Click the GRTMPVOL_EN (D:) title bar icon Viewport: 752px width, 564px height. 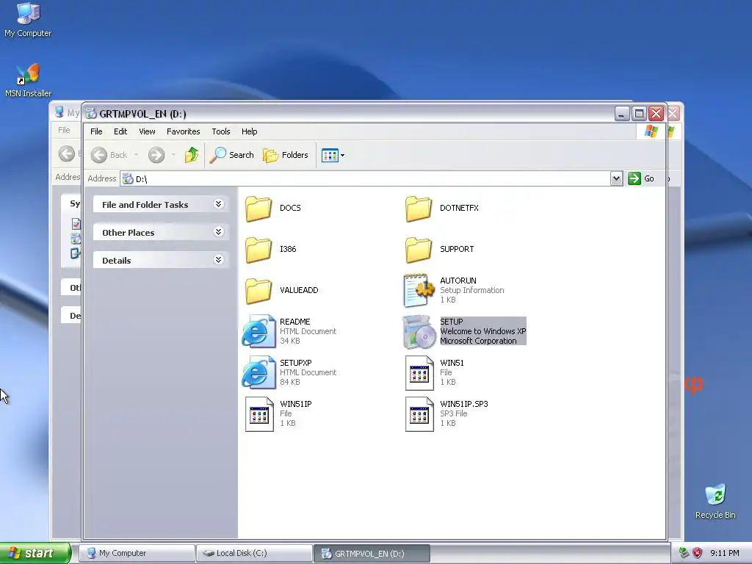tap(91, 114)
